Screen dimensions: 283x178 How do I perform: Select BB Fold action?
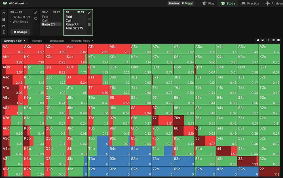coord(69,17)
